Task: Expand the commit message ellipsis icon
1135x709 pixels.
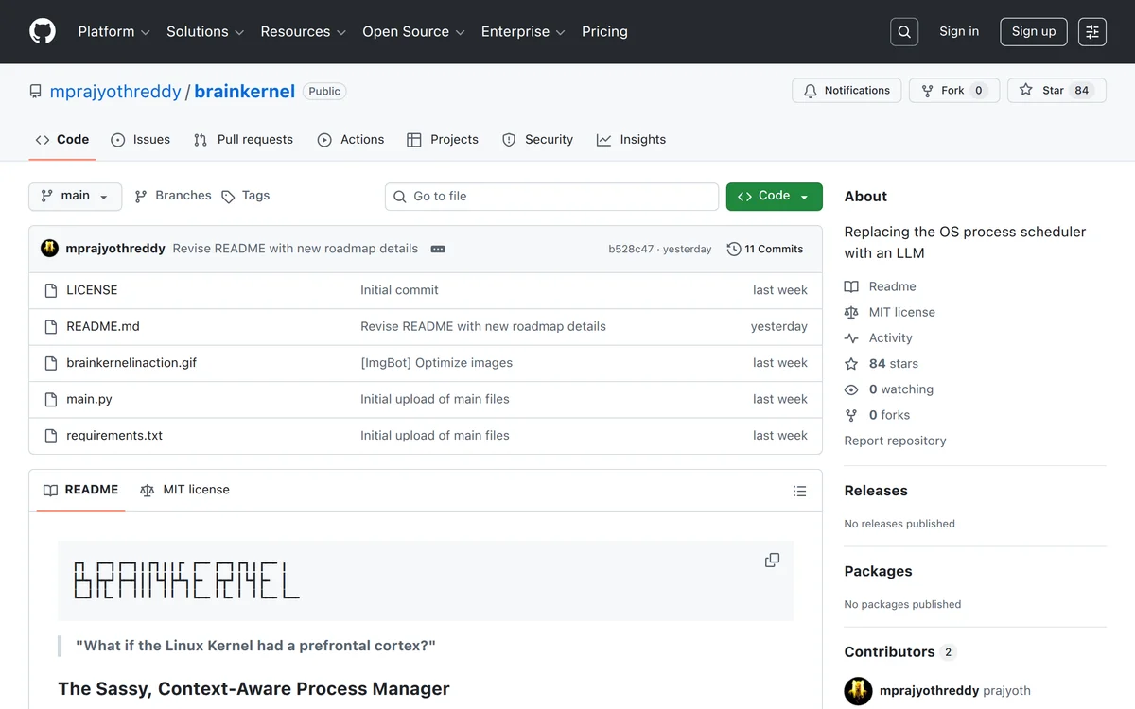Action: [438, 249]
